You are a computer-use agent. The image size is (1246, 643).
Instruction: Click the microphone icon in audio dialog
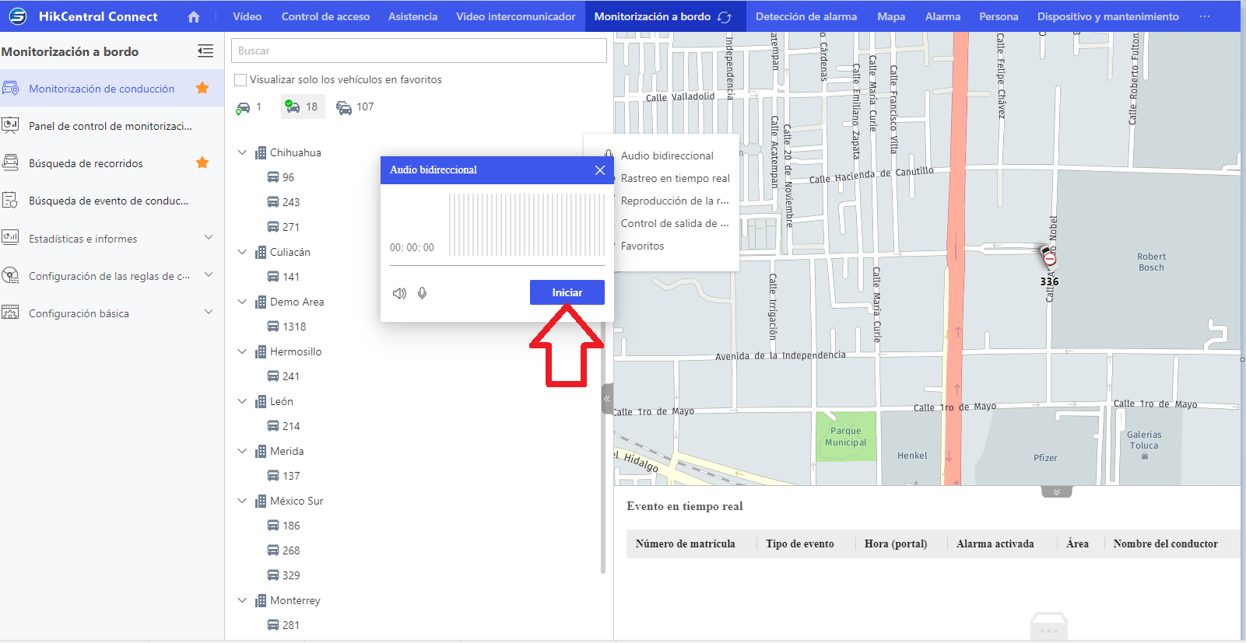[422, 293]
